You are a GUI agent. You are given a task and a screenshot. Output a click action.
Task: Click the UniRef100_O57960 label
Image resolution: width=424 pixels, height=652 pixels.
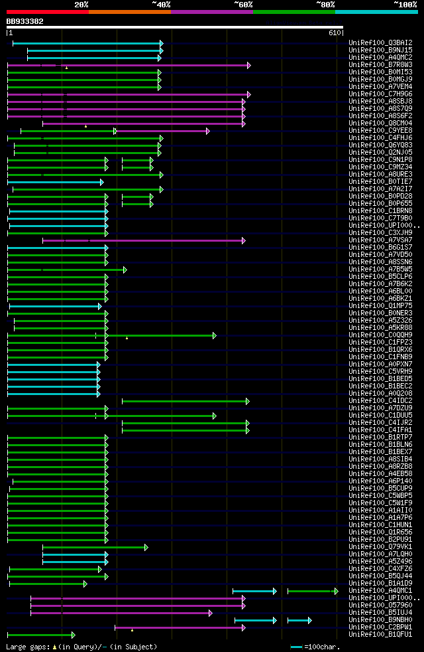click(x=380, y=606)
